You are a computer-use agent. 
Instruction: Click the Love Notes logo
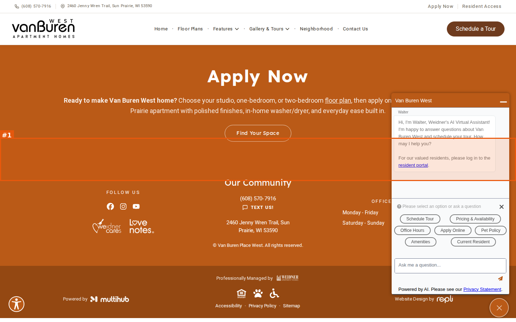pyautogui.click(x=142, y=226)
